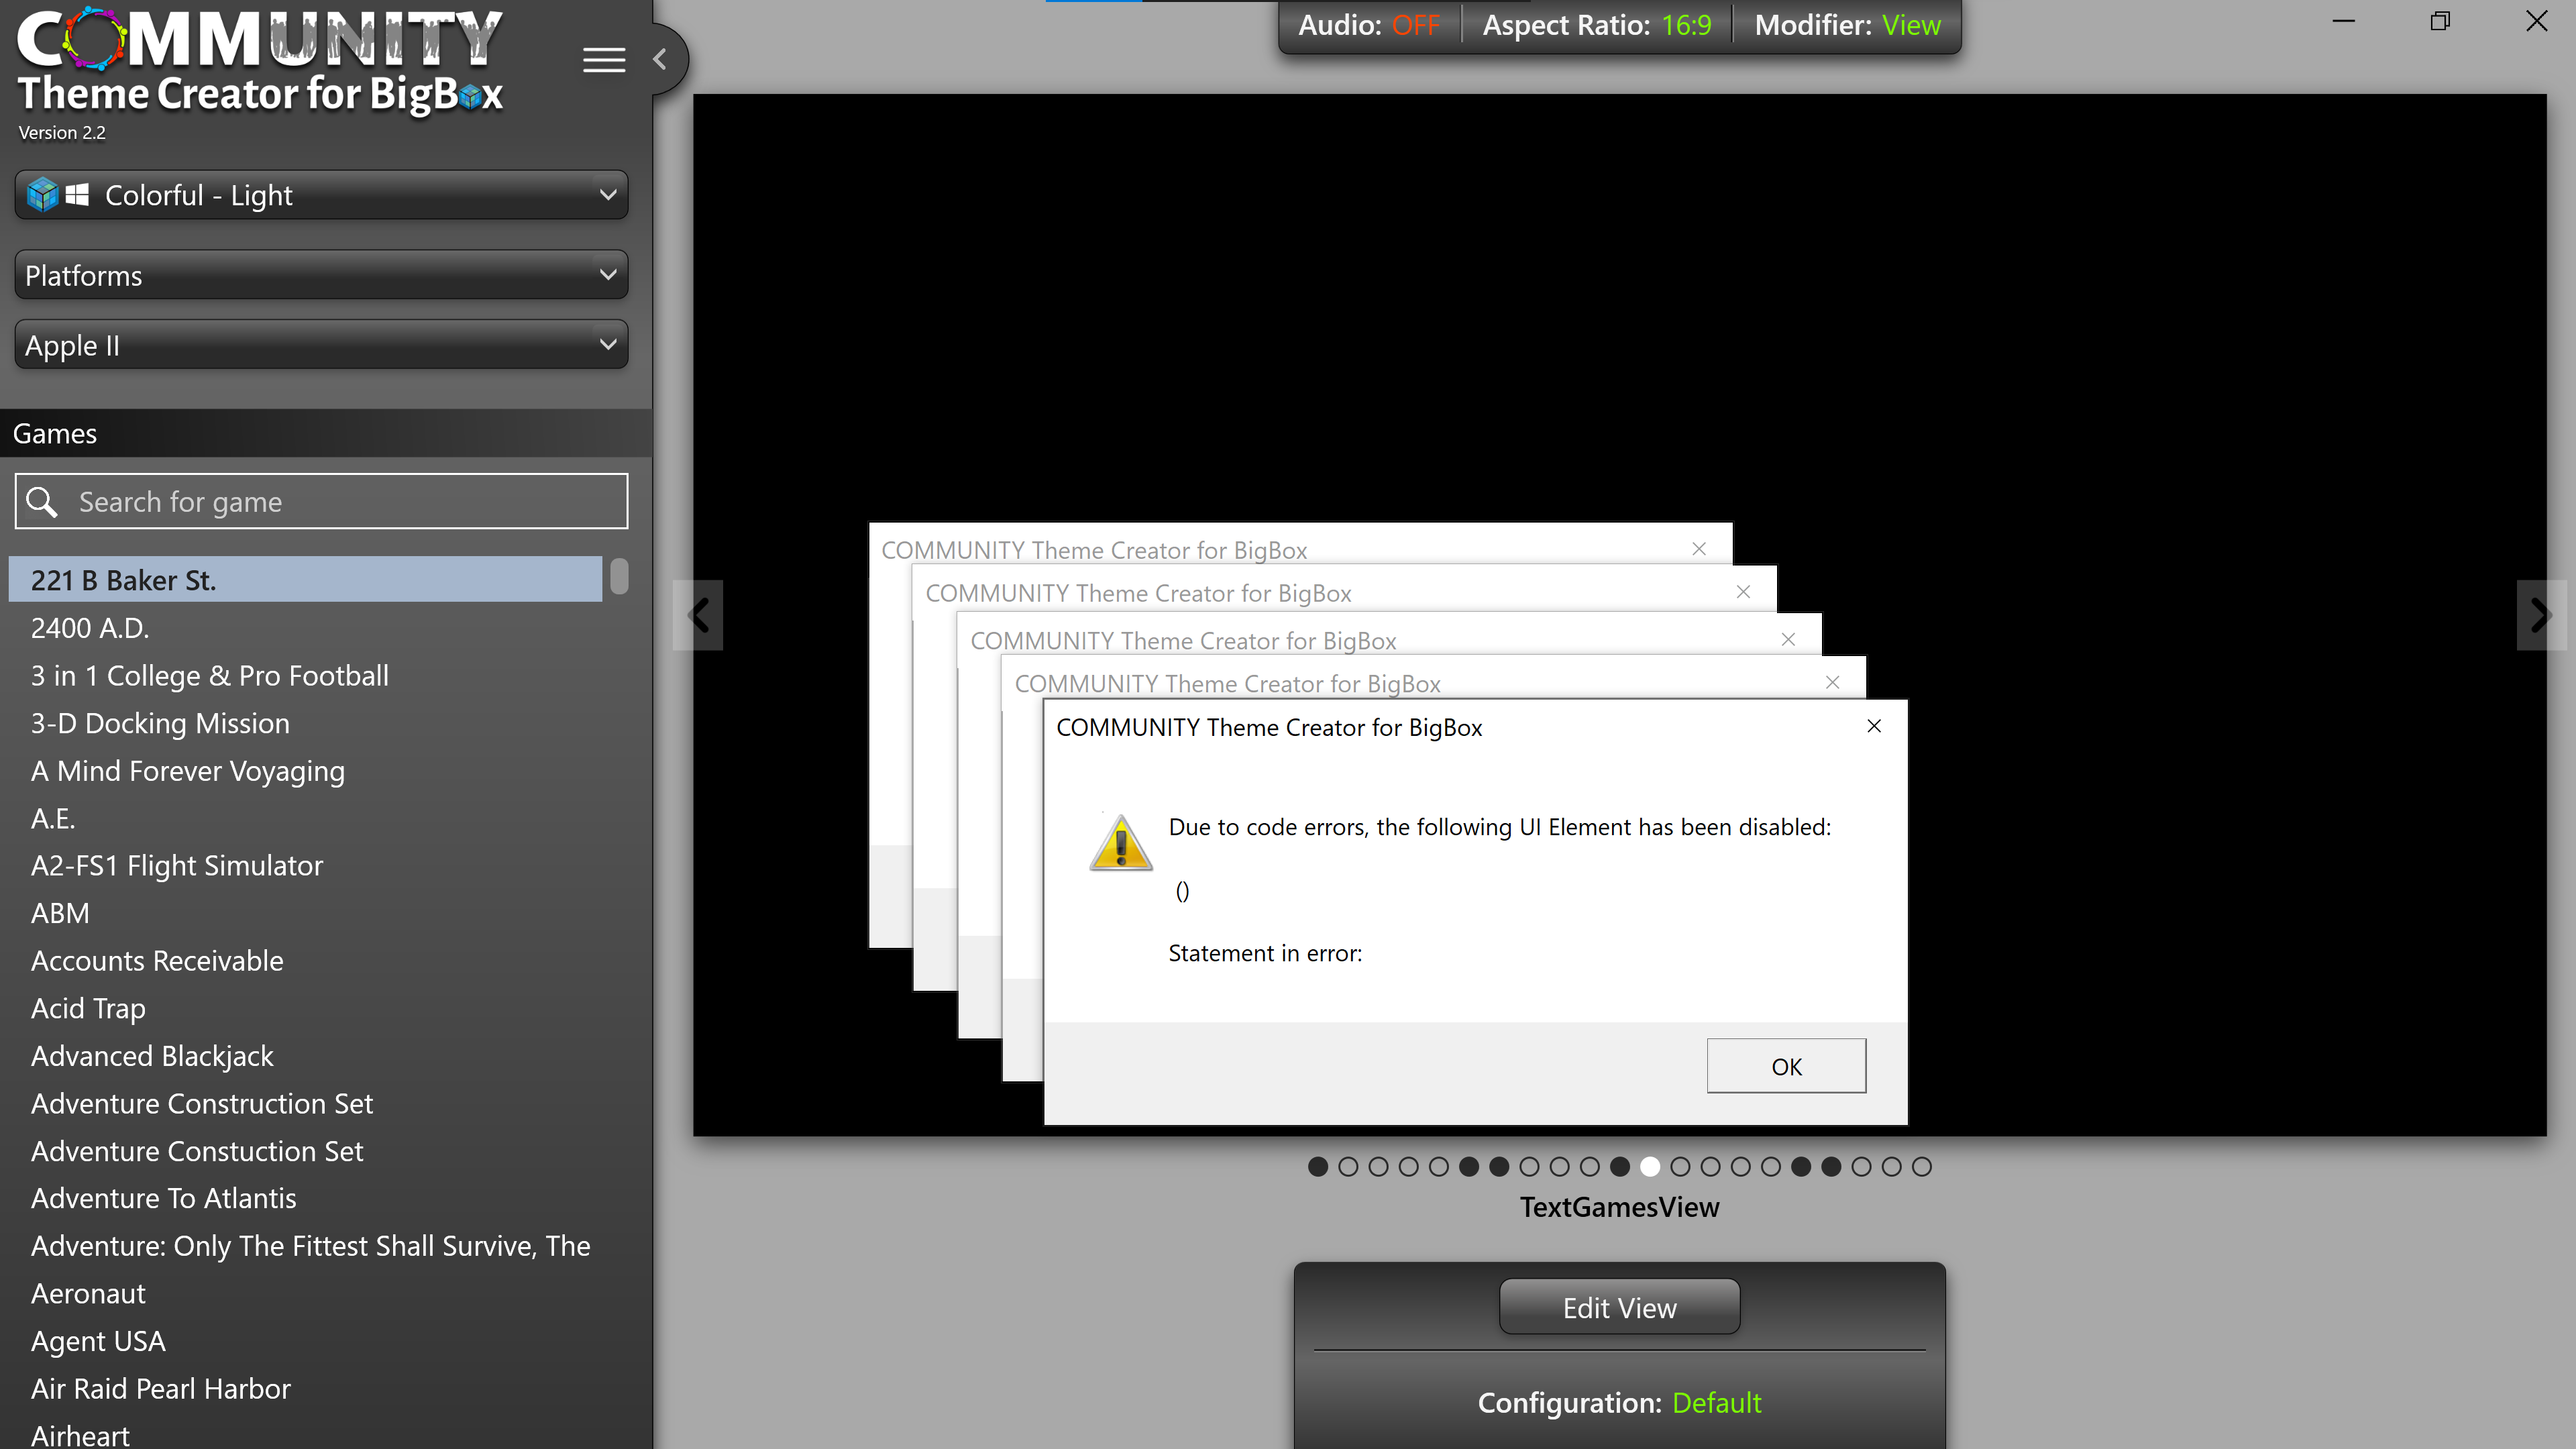Click OK in the error dialog
The image size is (2576, 1449).
(1786, 1066)
